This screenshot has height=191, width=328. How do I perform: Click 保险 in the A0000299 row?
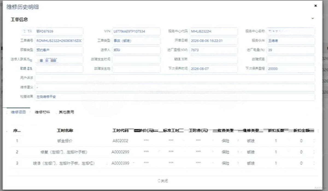click(x=225, y=152)
